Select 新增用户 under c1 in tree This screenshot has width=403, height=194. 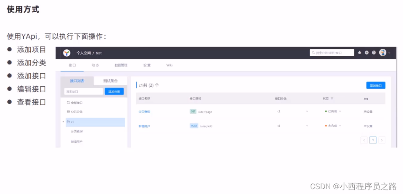point(77,141)
